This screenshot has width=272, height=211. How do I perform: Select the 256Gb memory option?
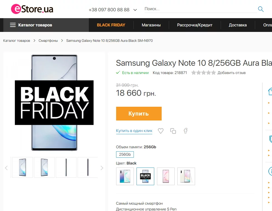pyautogui.click(x=125, y=154)
